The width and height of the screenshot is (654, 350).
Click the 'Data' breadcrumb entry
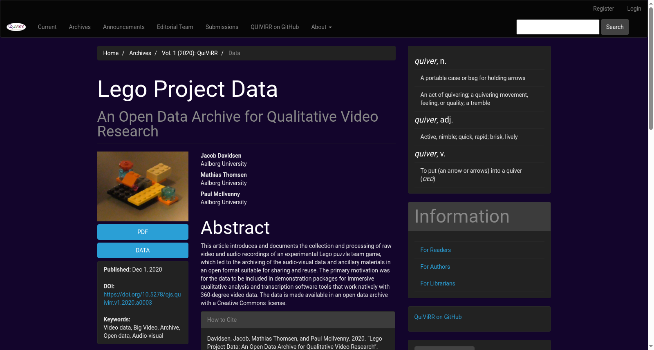[234, 53]
